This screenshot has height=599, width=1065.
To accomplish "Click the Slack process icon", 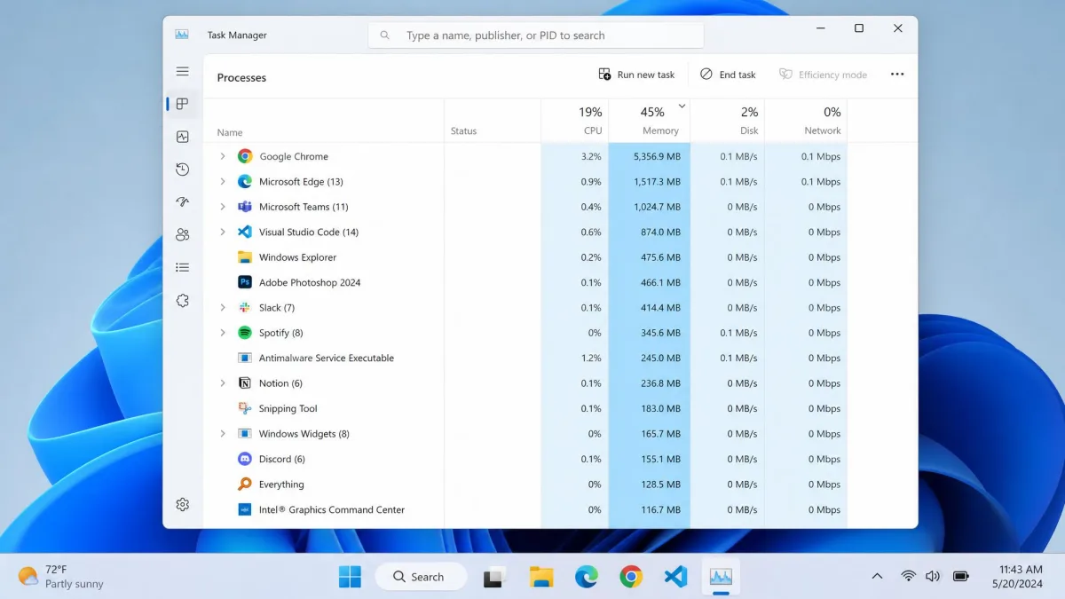I will (245, 307).
